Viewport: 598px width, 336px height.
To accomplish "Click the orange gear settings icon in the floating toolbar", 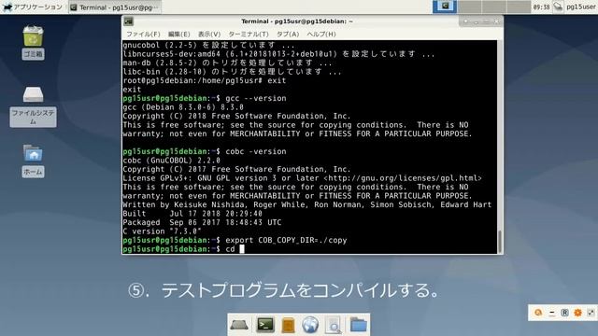I will point(577,313).
